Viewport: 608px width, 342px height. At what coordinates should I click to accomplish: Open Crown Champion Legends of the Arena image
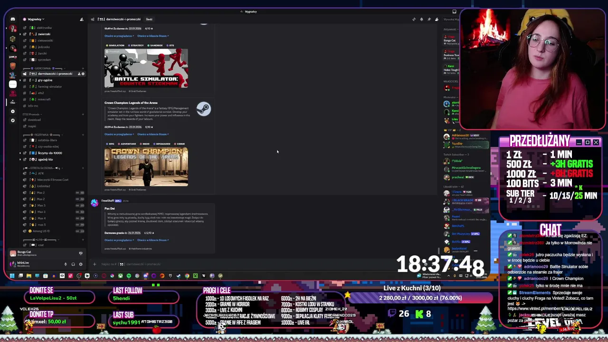pos(146,167)
